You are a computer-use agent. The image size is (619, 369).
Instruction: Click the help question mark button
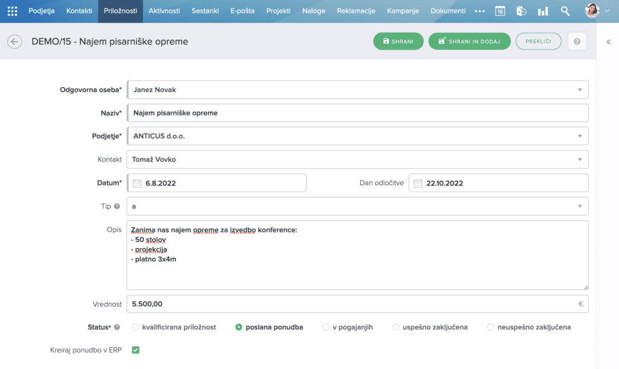577,41
